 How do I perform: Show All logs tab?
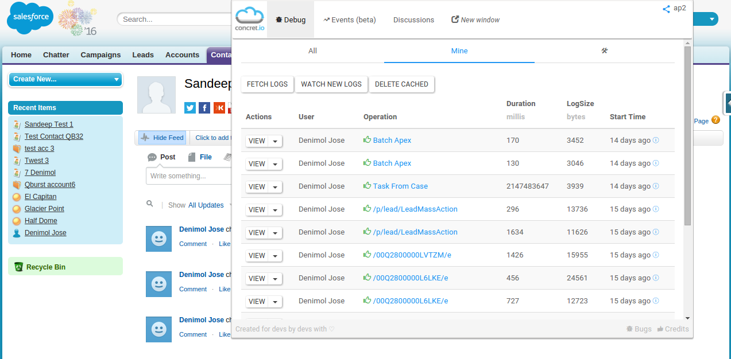[x=312, y=51]
